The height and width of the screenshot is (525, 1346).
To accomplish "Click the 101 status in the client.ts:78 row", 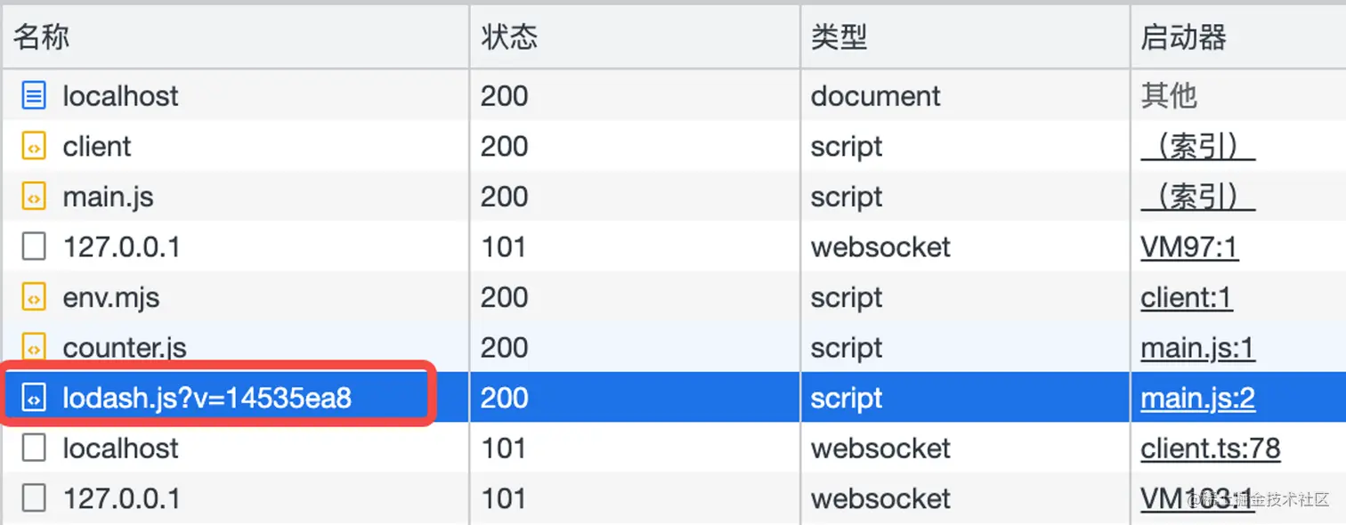I will [503, 448].
